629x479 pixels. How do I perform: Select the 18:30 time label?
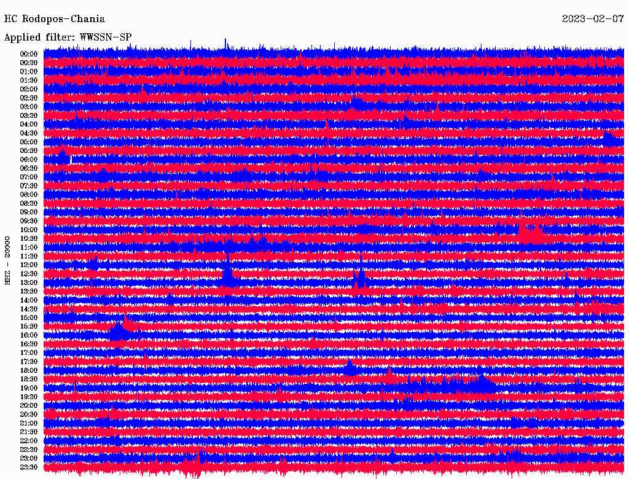click(x=29, y=380)
